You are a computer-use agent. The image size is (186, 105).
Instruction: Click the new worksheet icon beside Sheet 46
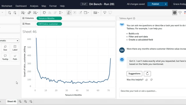20,101
